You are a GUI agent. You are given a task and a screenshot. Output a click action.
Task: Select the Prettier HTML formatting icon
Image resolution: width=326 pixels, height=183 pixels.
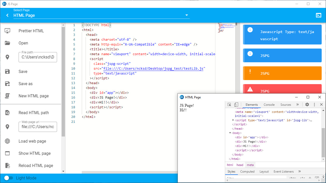click(7, 30)
